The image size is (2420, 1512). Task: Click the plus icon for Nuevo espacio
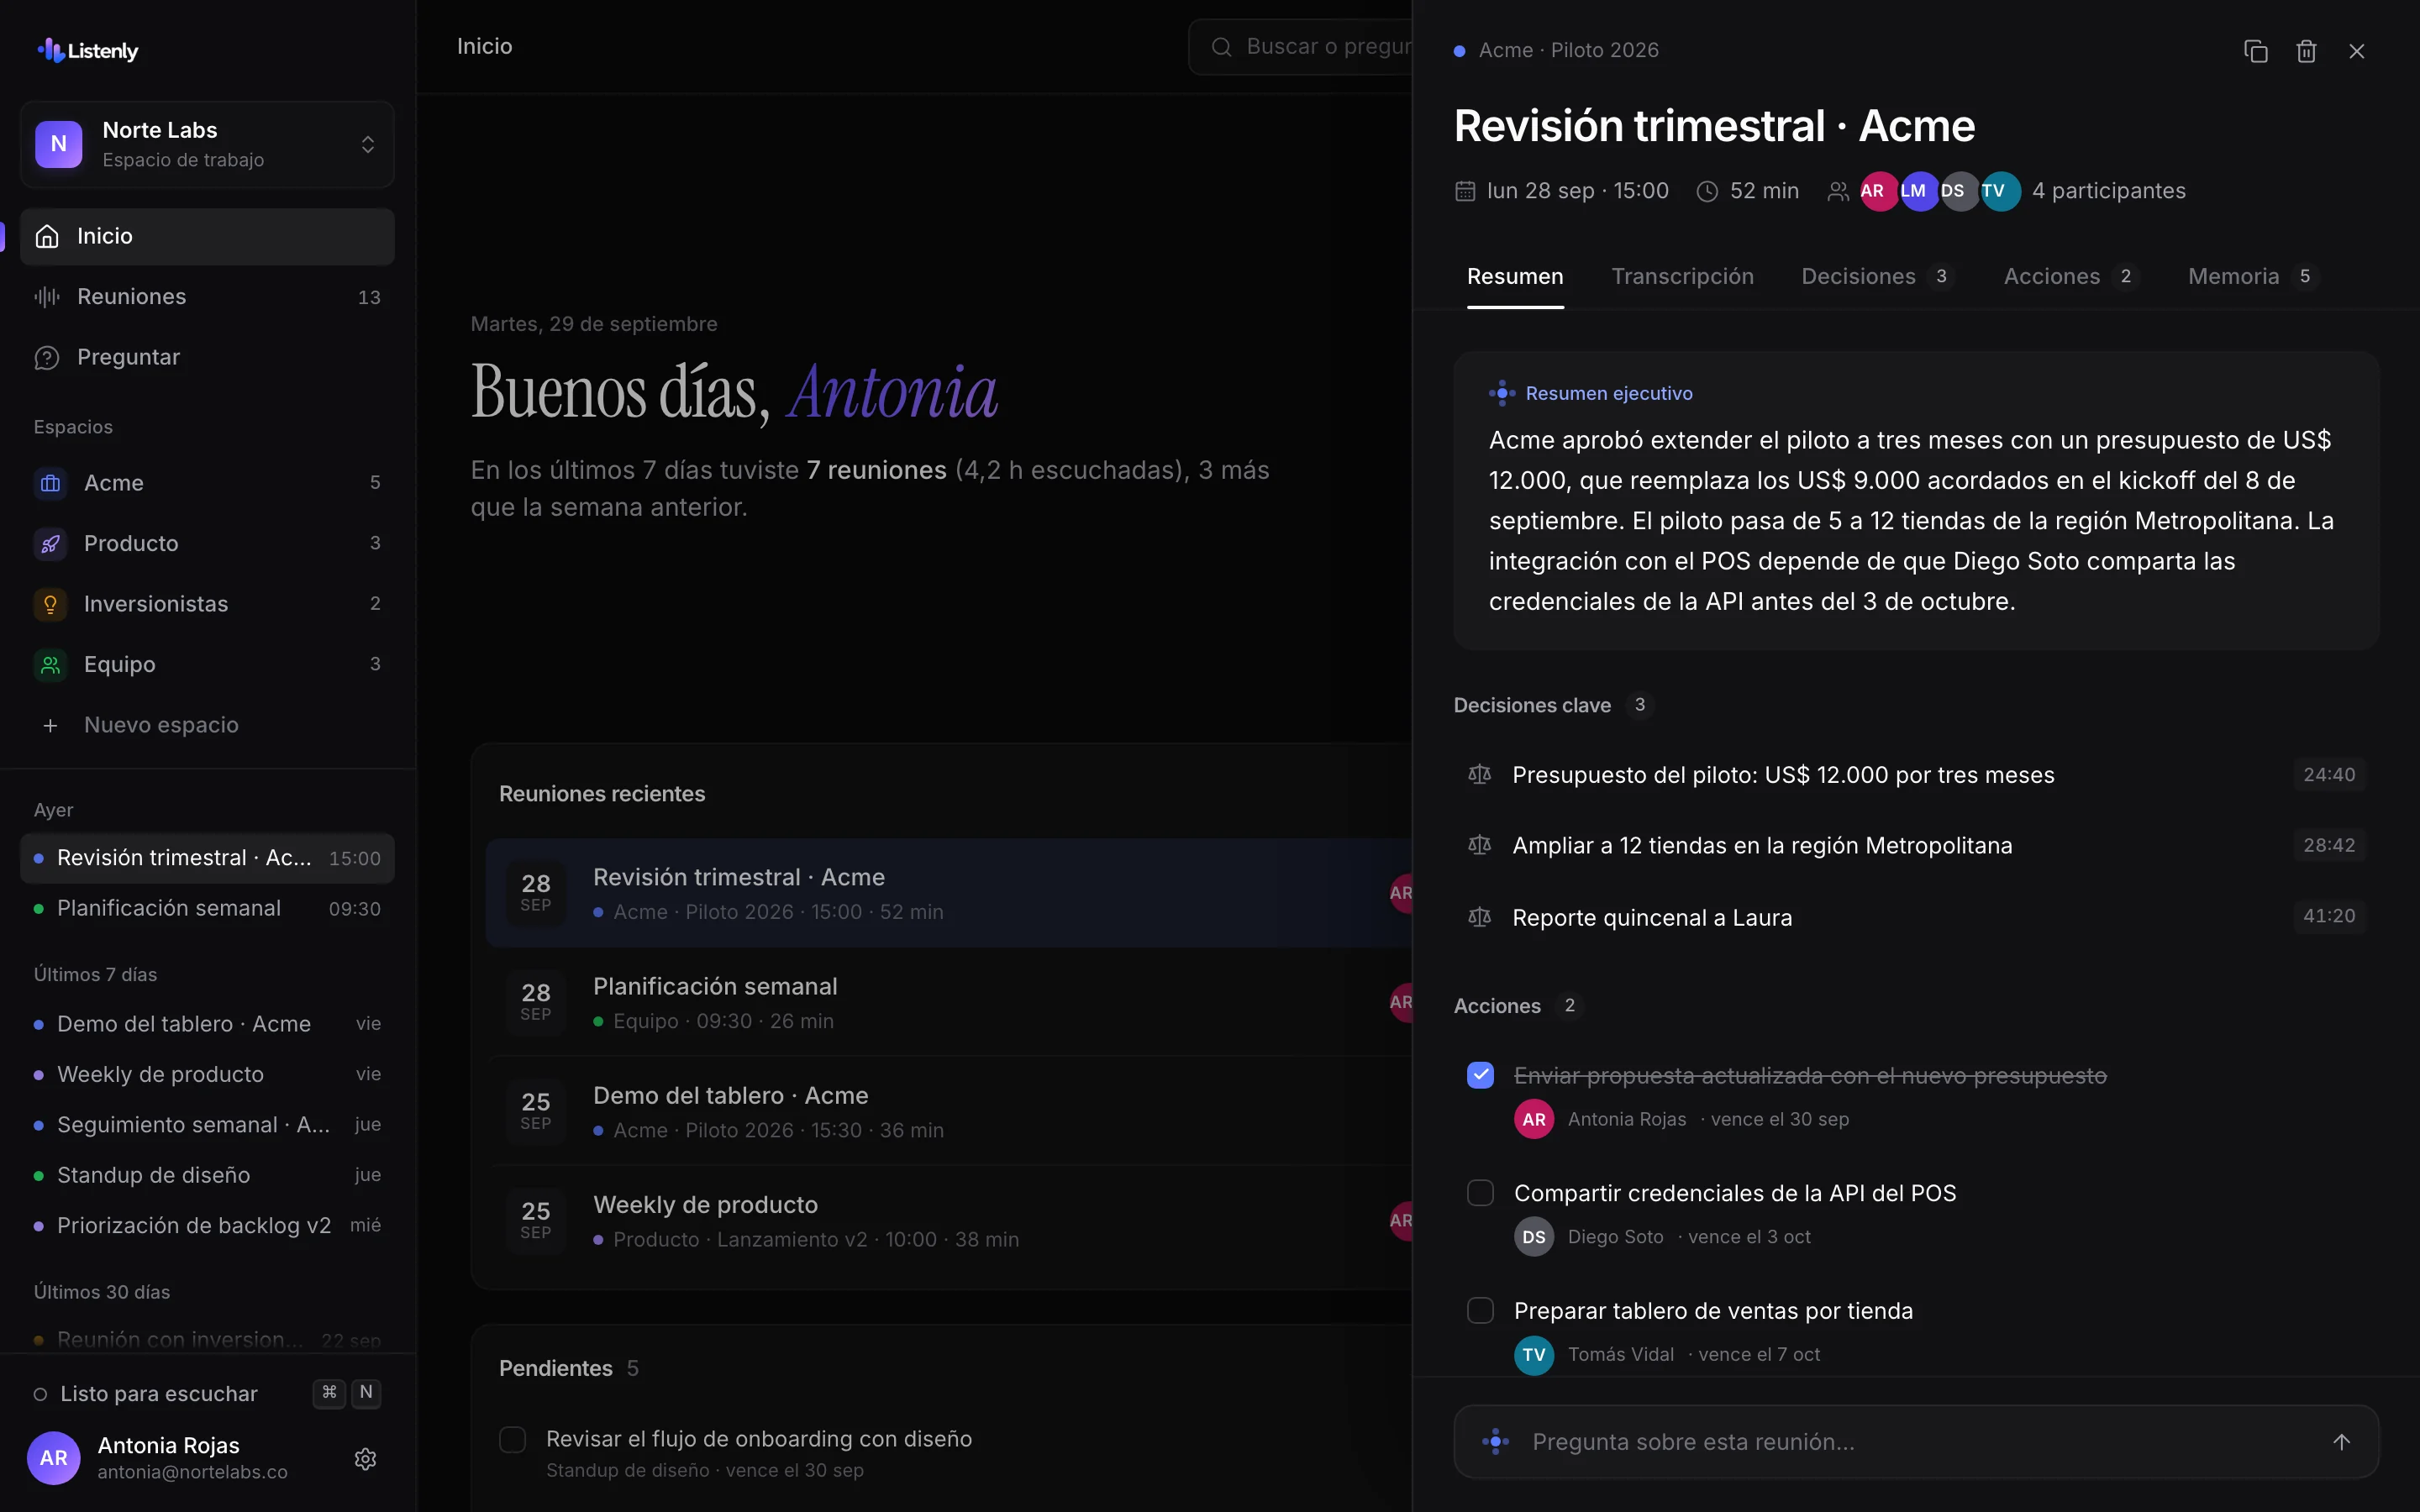click(50, 725)
